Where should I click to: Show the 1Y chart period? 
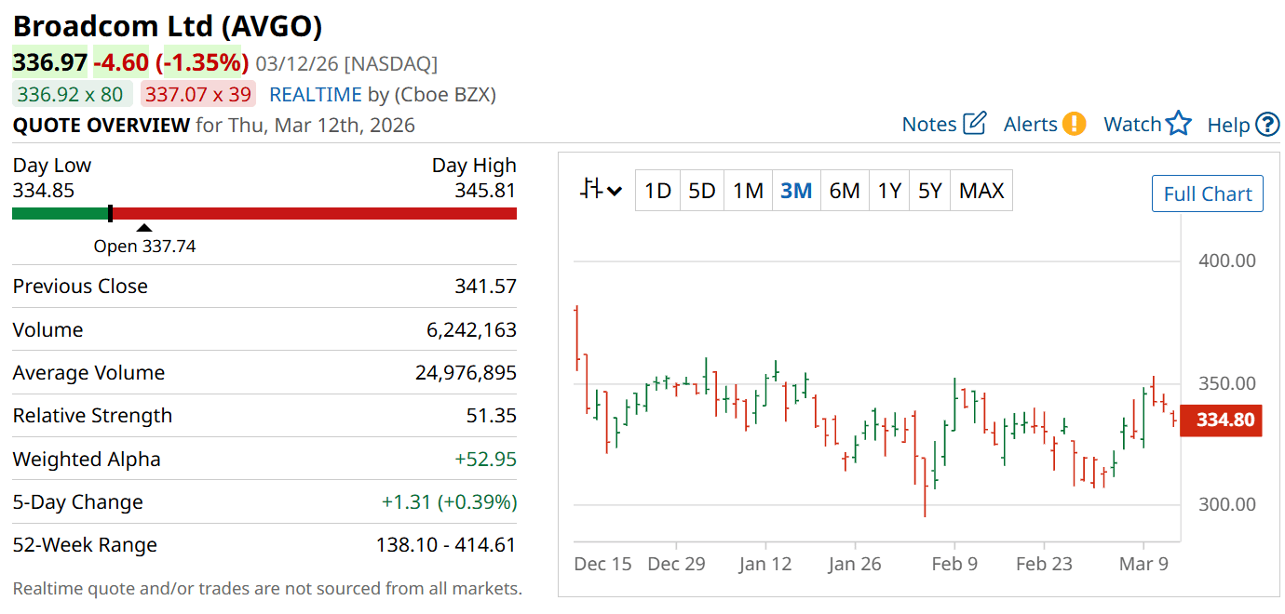point(889,191)
